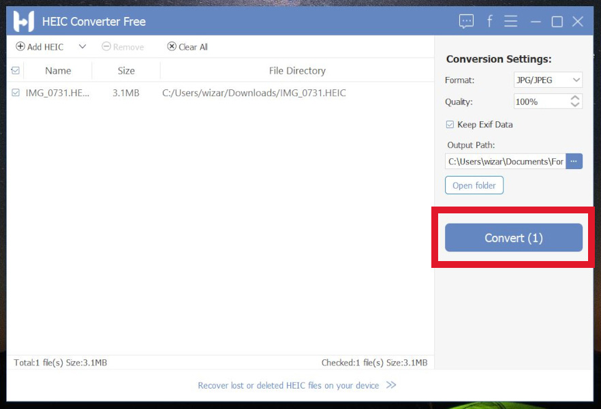Click the Open folder button
The height and width of the screenshot is (409, 601).
click(474, 185)
